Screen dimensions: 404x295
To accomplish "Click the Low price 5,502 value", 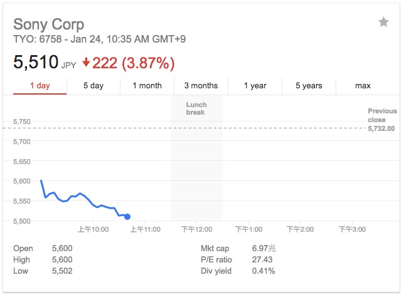I will (63, 271).
